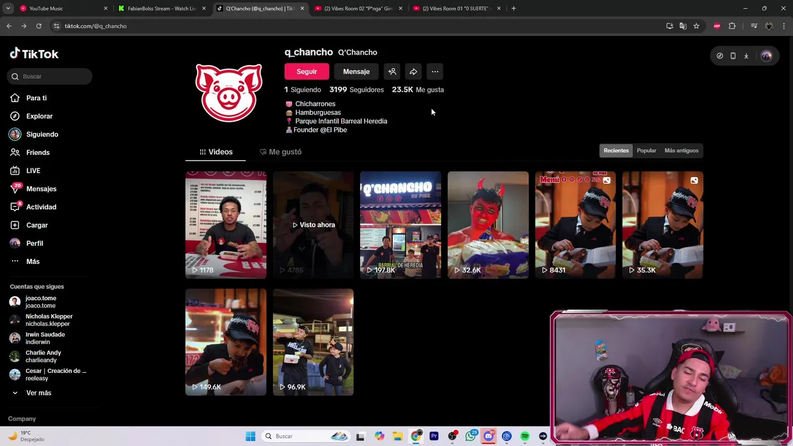Open 3199 Seguidores list

[x=356, y=90]
